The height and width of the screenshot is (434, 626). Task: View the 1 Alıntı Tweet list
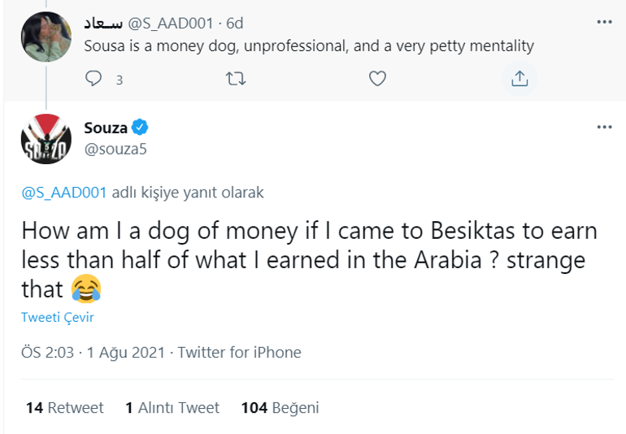[x=172, y=407]
